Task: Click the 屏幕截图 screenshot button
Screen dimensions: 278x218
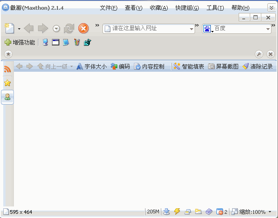Action: pos(223,66)
